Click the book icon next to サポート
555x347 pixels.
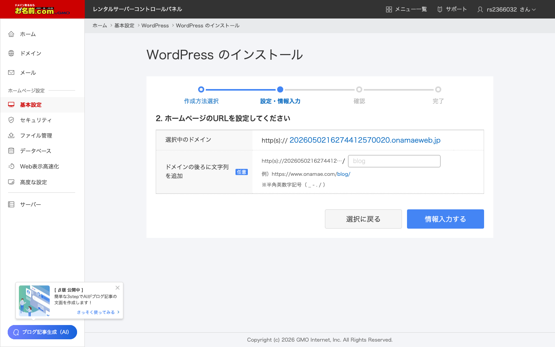440,9
